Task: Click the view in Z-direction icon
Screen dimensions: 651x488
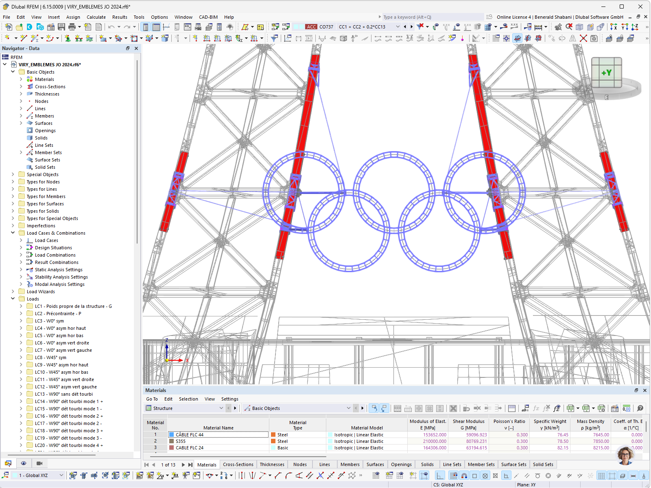Action: pos(635,27)
